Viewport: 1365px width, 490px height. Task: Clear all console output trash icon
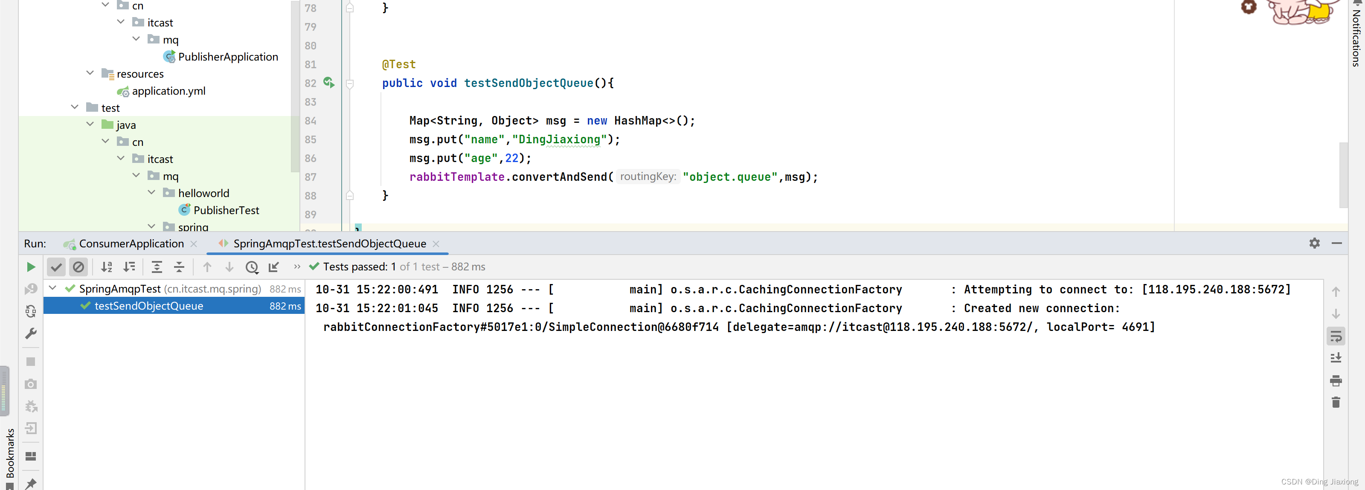pos(1336,403)
